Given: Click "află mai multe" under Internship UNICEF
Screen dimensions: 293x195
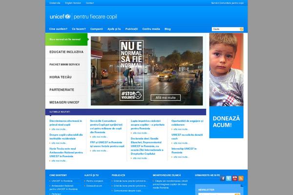Looking at the screenshot, I should click(x=181, y=157).
